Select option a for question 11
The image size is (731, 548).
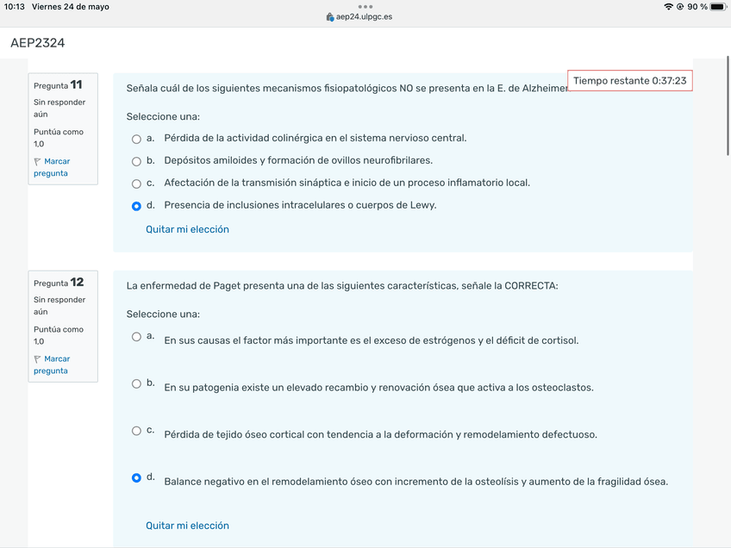coord(136,139)
